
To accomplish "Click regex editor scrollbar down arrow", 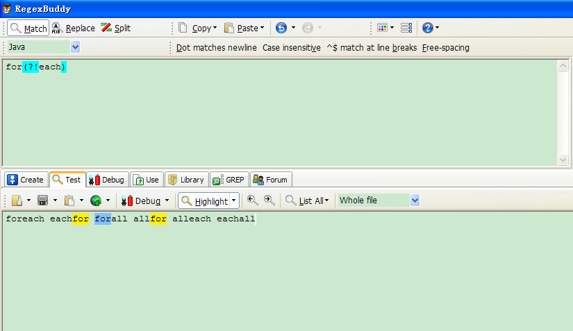I will pyautogui.click(x=563, y=160).
